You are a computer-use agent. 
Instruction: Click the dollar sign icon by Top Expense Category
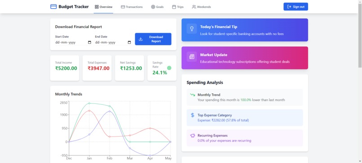[x=193, y=115]
